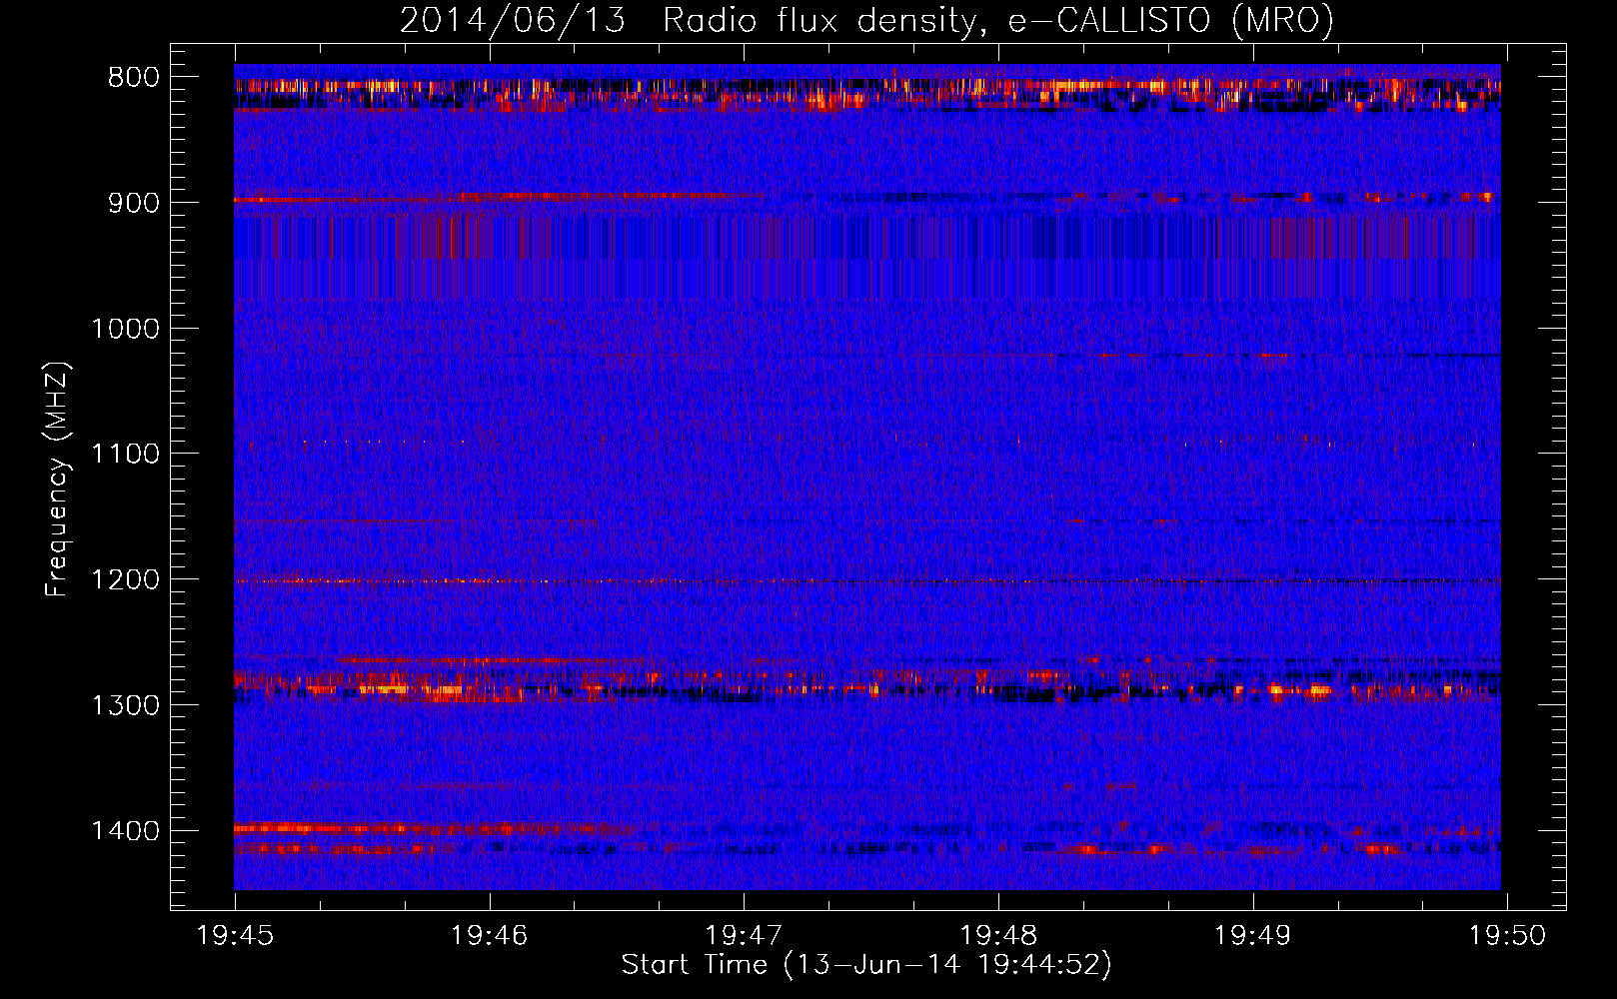This screenshot has height=999, width=1617.
Task: Click the 1100 frequency tick label
Action: 125,455
